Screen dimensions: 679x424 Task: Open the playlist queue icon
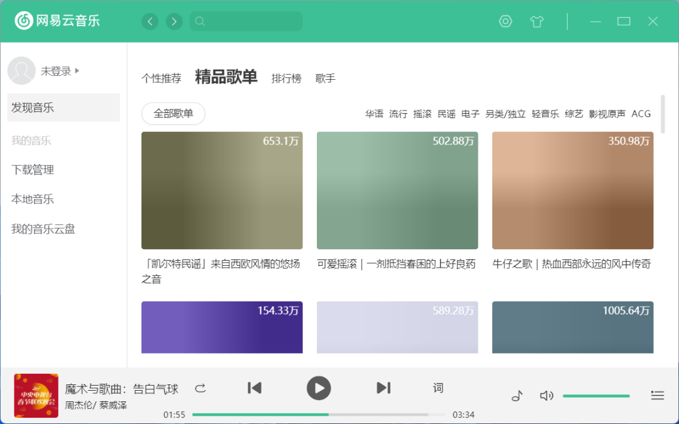click(657, 395)
